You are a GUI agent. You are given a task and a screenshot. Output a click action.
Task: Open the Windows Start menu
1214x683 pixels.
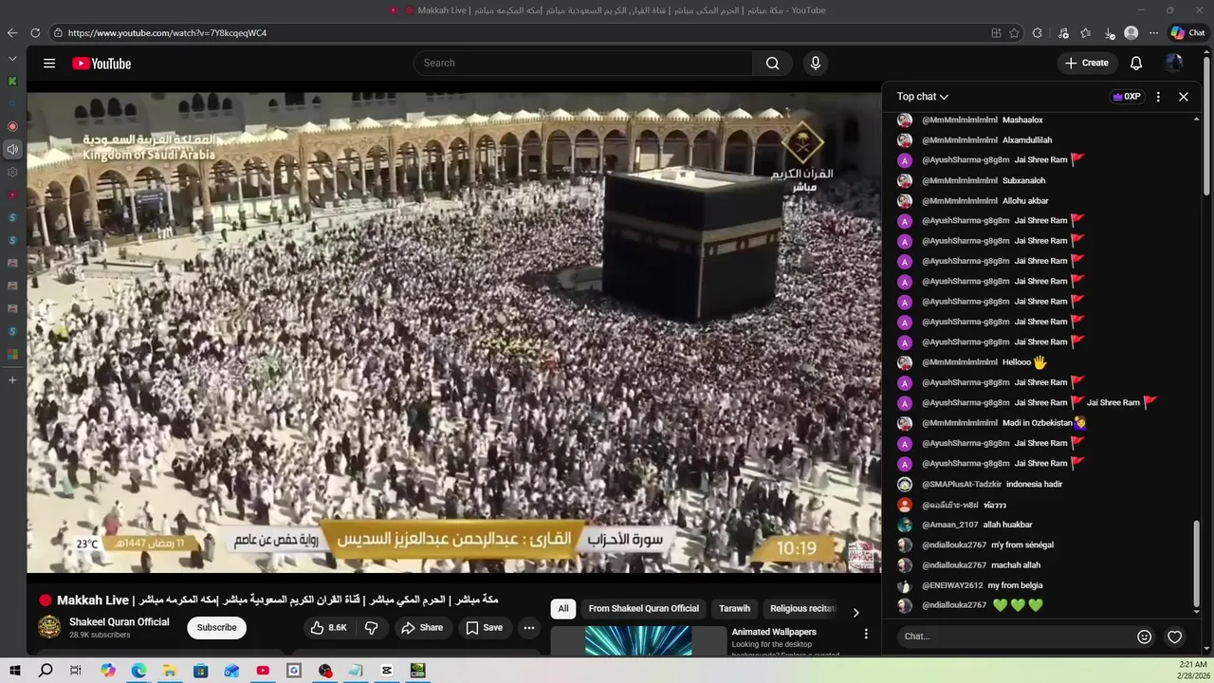click(x=15, y=671)
